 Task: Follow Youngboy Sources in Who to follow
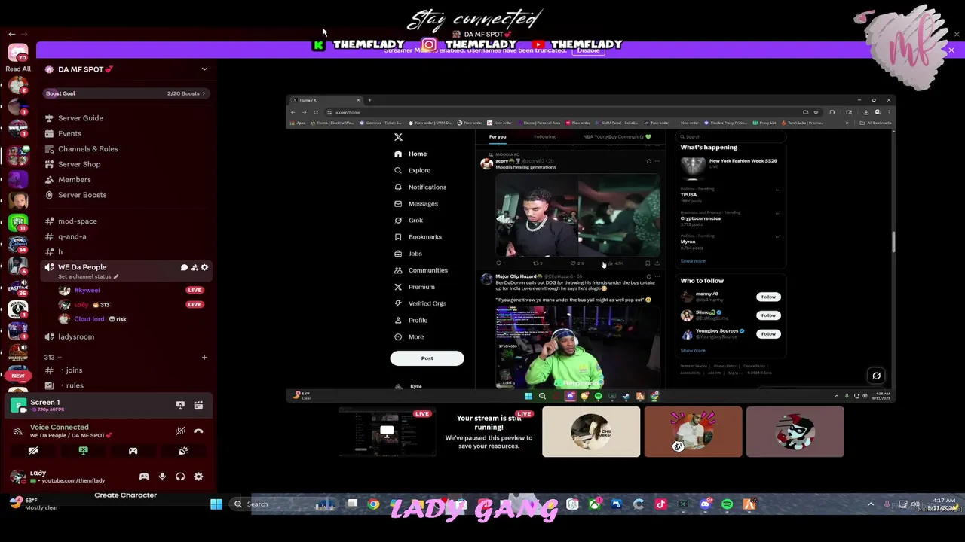[768, 333]
